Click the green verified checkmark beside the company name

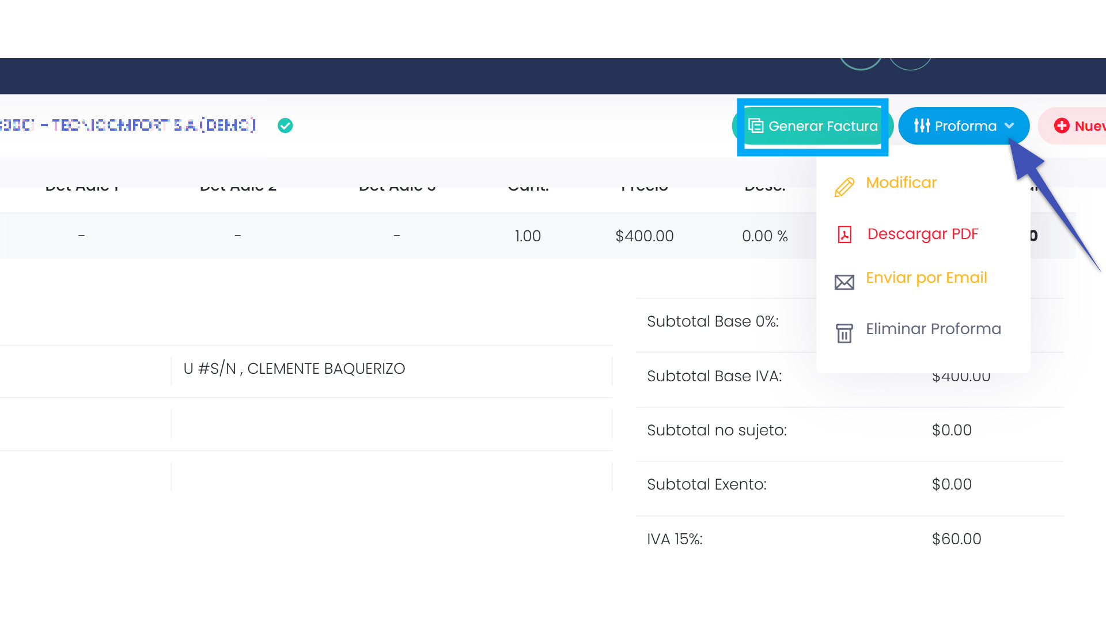(x=285, y=125)
